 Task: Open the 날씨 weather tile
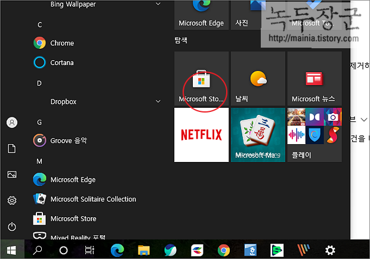click(x=258, y=79)
